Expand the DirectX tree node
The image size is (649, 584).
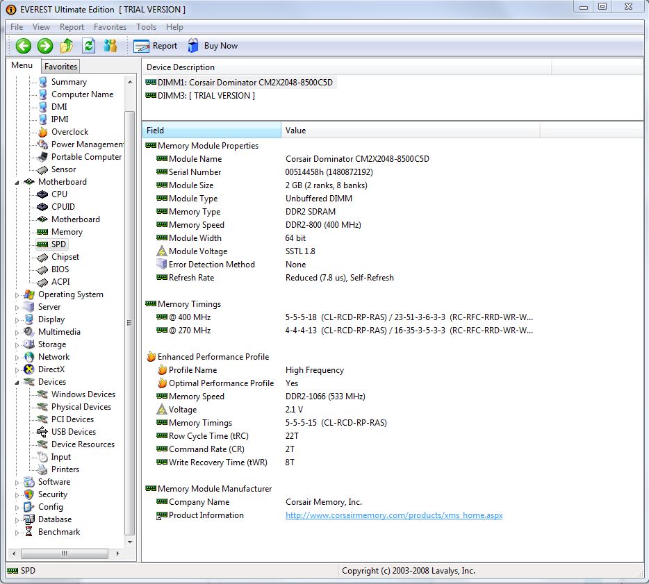click(x=17, y=369)
